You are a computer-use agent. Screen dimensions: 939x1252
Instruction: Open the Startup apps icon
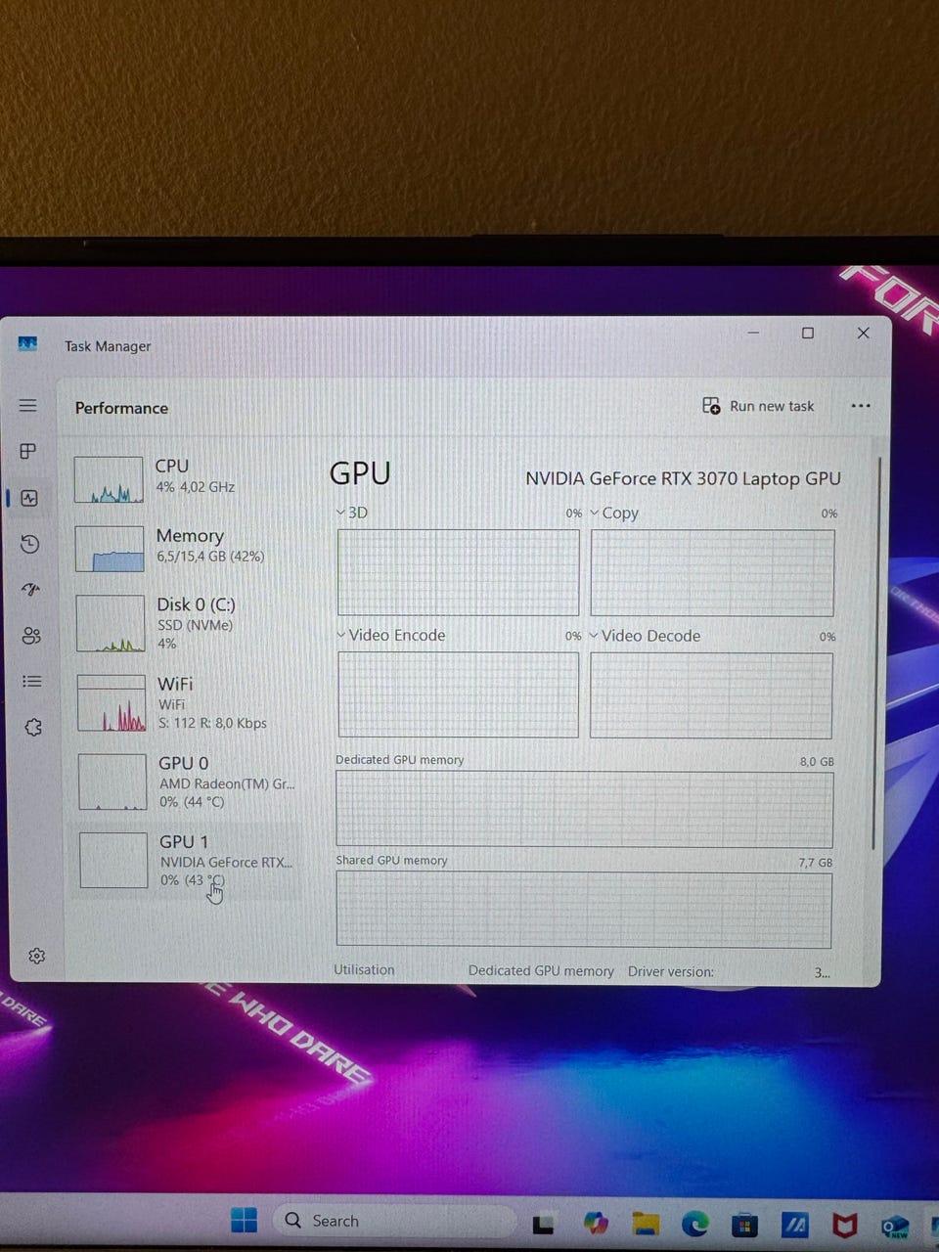pos(31,590)
